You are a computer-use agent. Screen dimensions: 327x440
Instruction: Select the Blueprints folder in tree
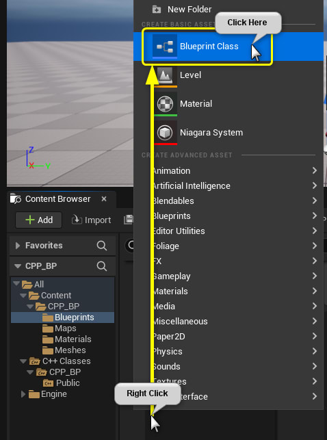(62, 318)
